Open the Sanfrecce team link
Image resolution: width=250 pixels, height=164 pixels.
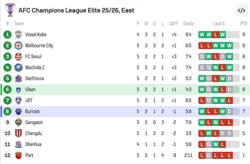pos(34,79)
